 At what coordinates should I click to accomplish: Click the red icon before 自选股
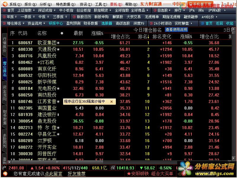point(155,10)
